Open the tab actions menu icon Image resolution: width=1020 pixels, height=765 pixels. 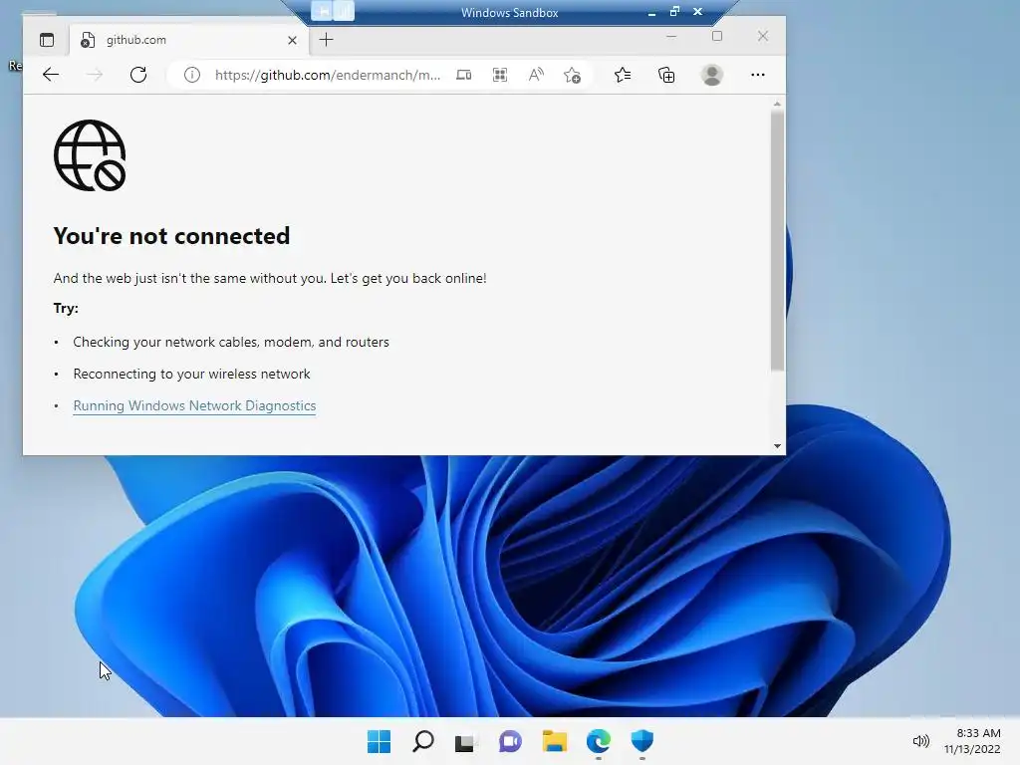[47, 40]
